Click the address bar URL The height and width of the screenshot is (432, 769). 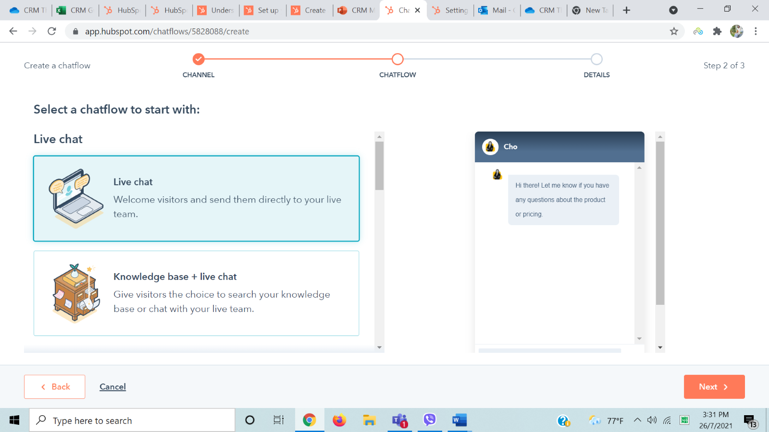167,31
